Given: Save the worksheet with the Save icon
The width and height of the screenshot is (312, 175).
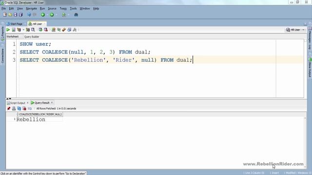Looking at the screenshot, I should tap(15, 15).
